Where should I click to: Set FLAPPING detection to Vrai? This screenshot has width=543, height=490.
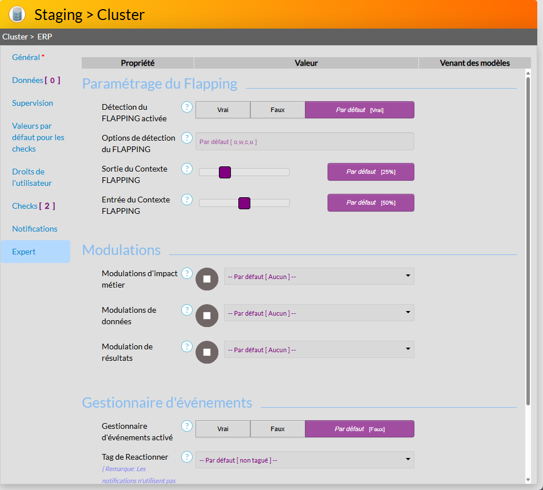coord(223,110)
